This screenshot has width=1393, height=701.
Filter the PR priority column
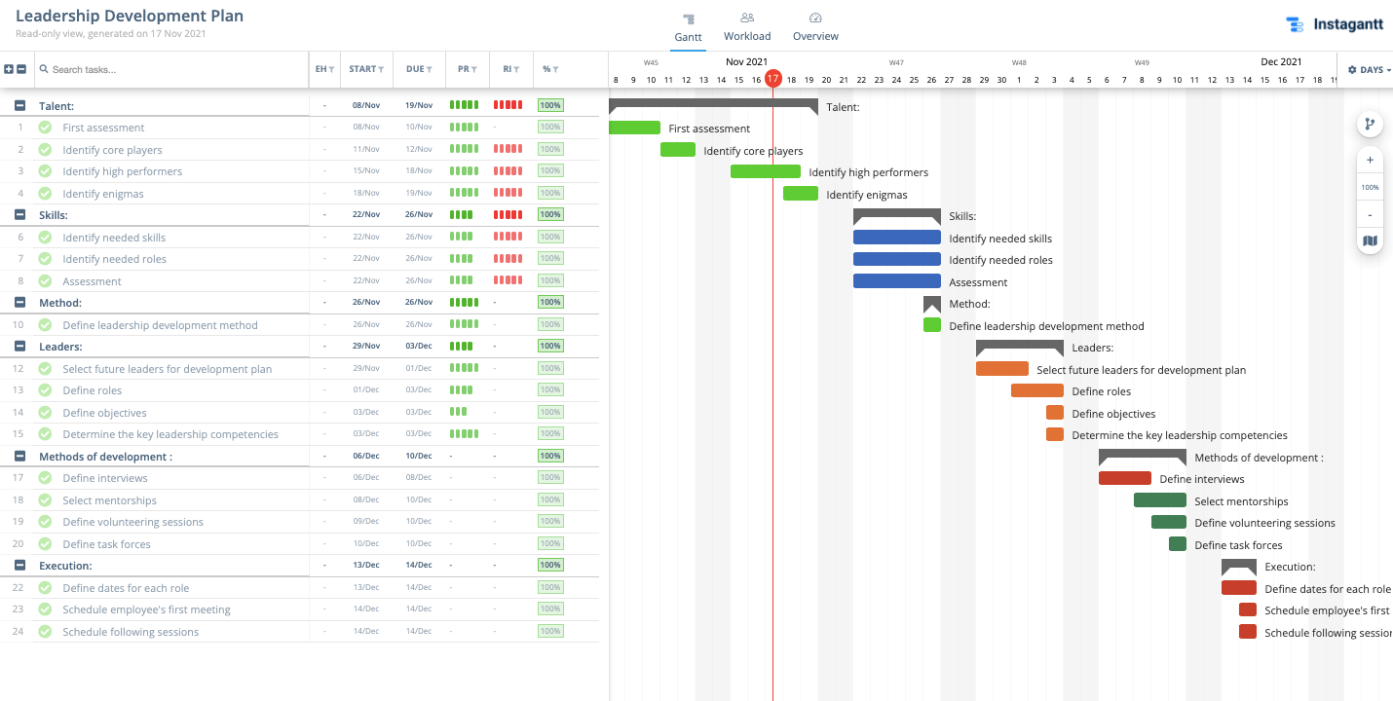(468, 69)
